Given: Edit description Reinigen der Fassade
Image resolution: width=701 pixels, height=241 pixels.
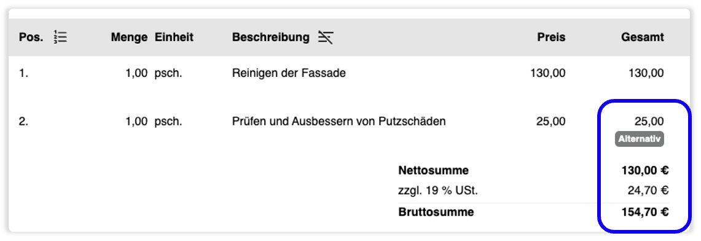Looking at the screenshot, I should point(289,73).
